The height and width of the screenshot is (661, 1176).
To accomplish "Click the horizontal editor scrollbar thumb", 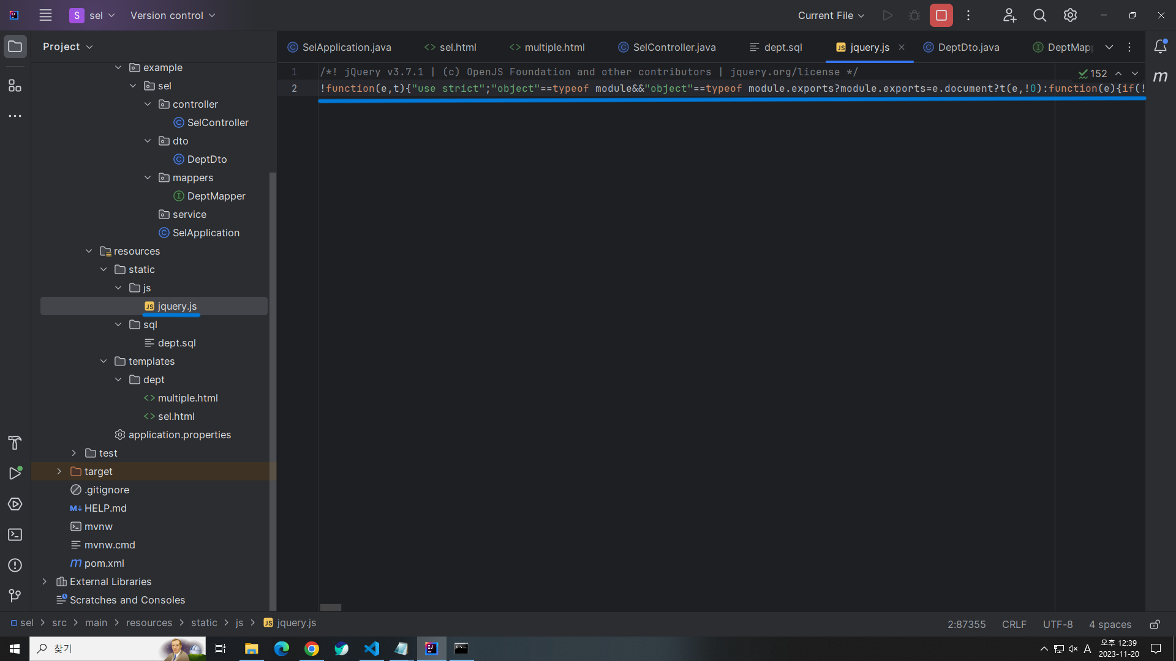I will (330, 607).
